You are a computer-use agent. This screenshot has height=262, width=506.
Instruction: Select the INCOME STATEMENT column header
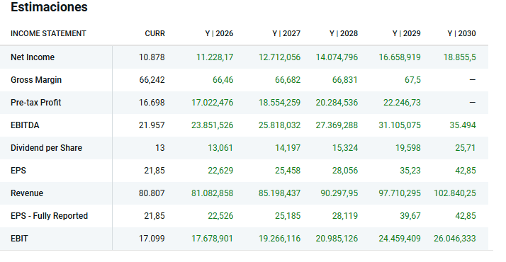point(48,33)
